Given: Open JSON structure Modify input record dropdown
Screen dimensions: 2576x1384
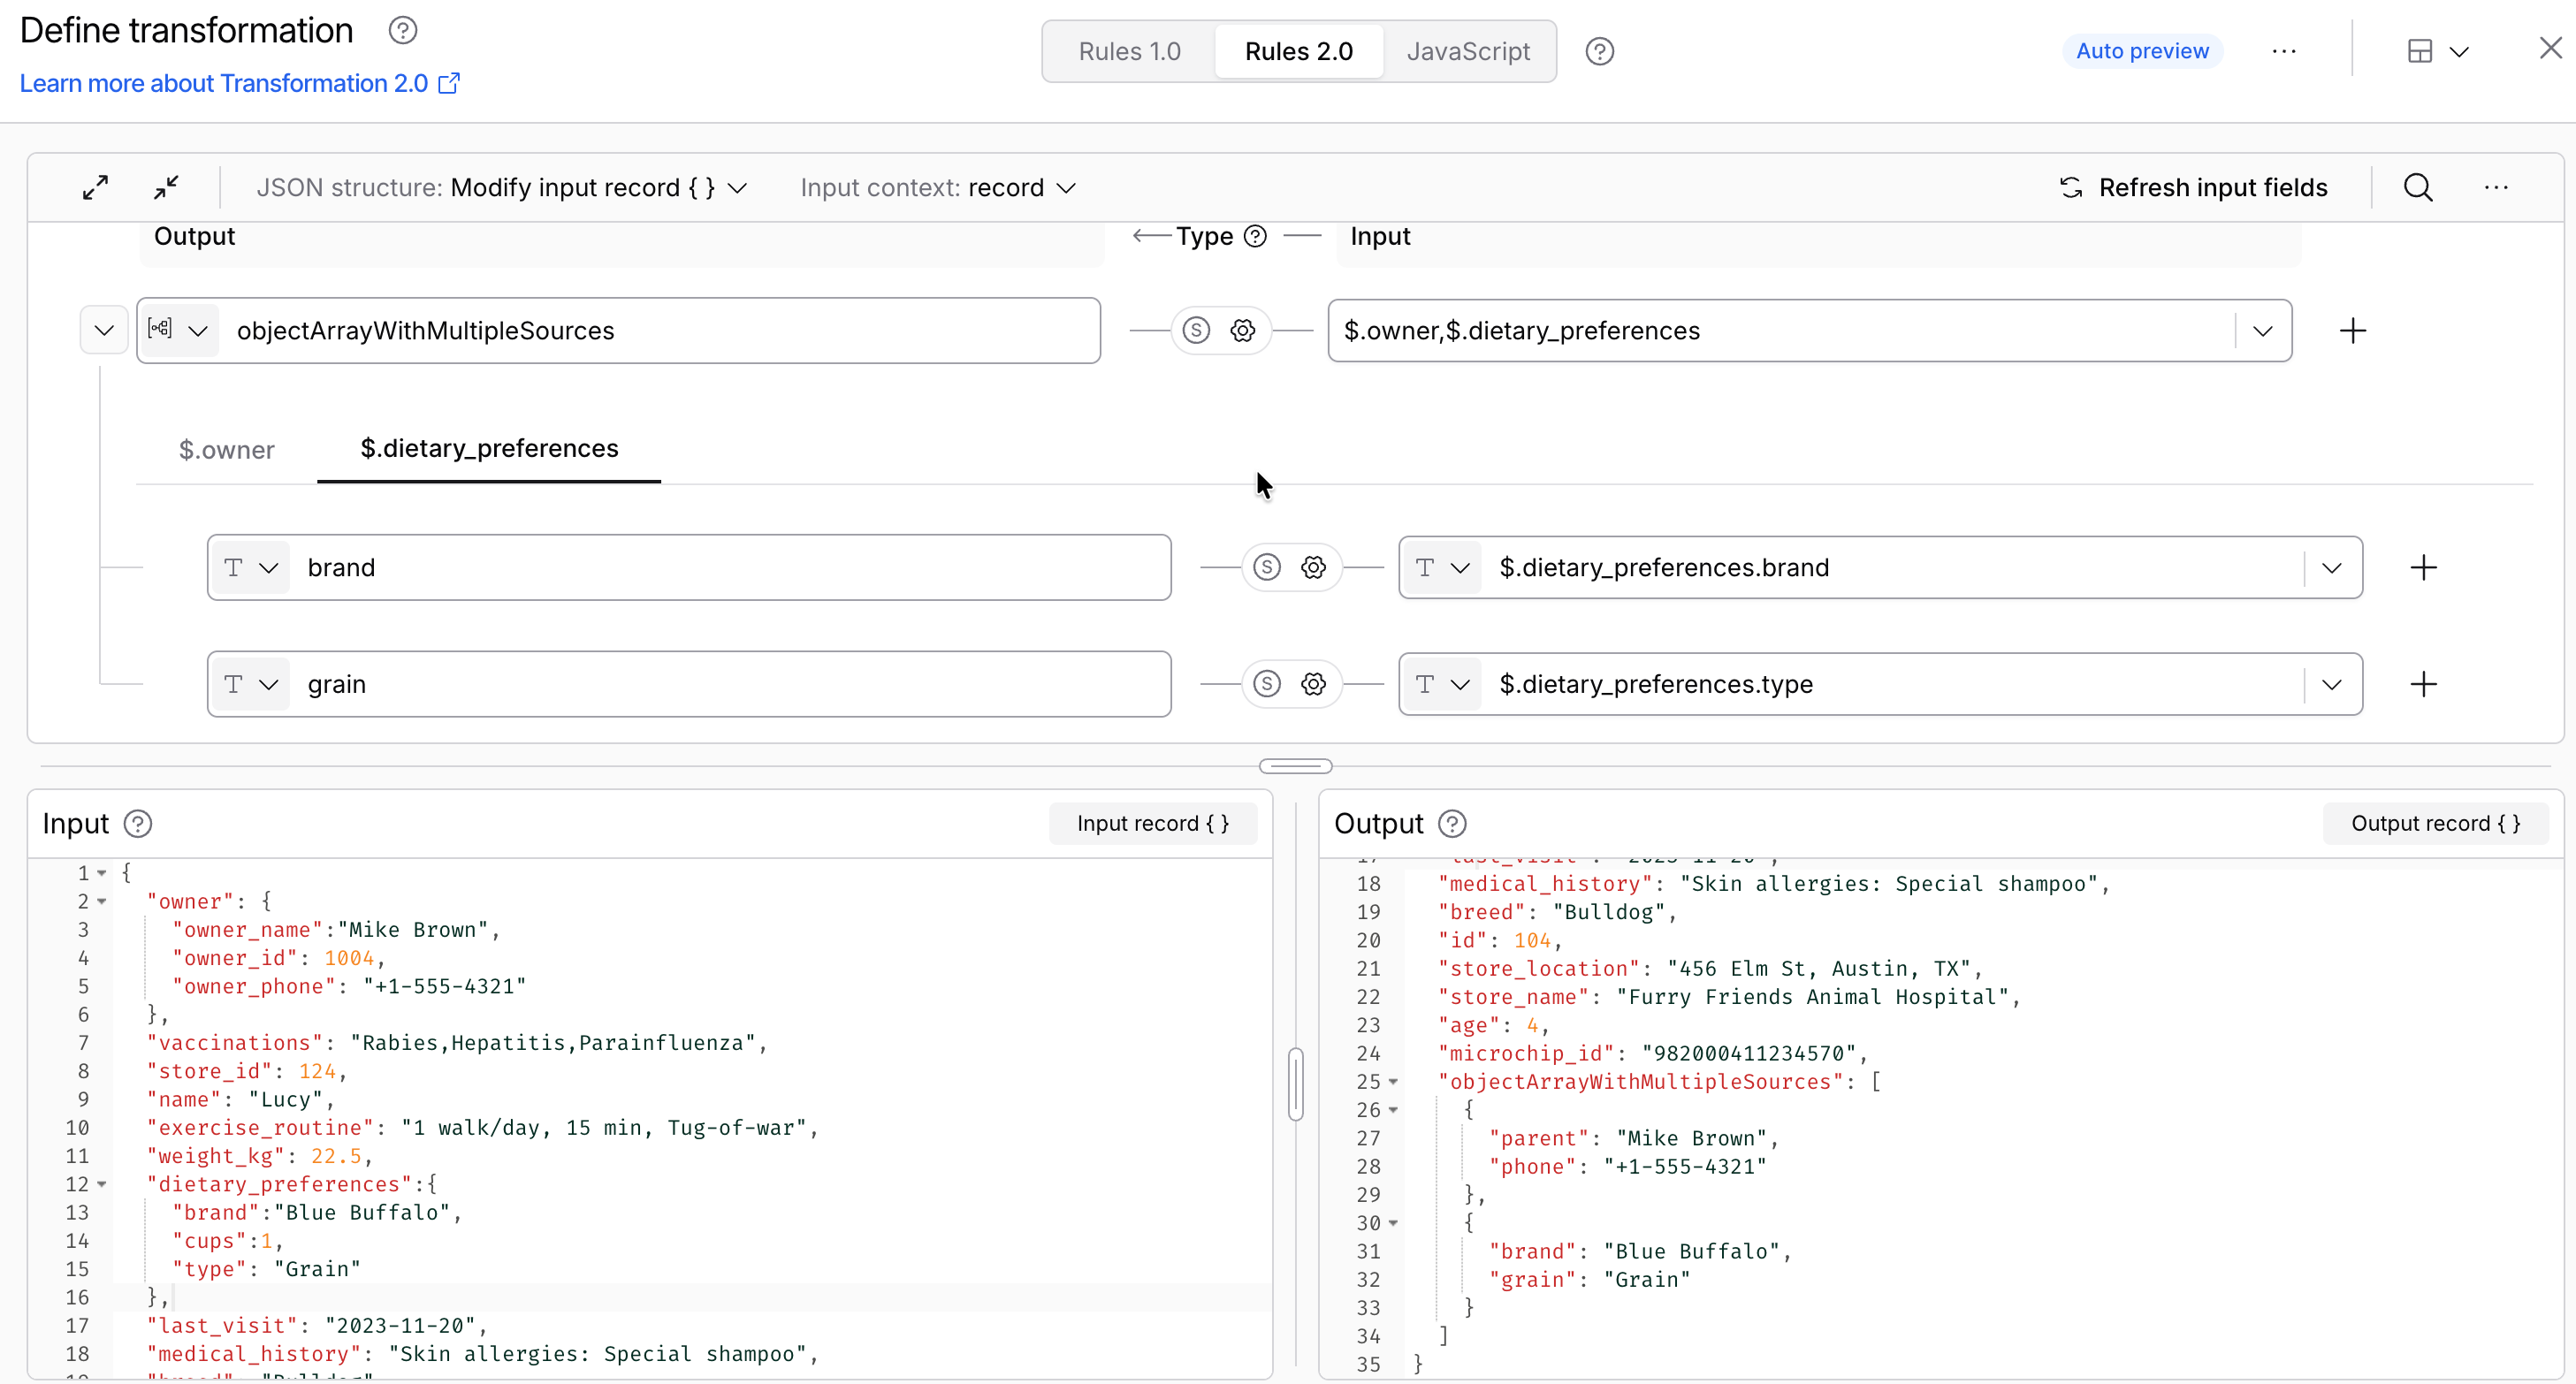Looking at the screenshot, I should click(x=501, y=188).
